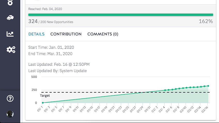Click the Last Updated By: System Update text
219x123 pixels.
[58, 71]
